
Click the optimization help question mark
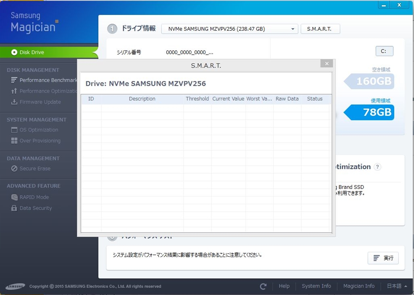click(378, 167)
